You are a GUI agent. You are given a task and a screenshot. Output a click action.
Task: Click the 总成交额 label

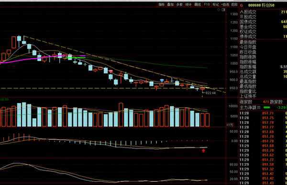coord(248,72)
